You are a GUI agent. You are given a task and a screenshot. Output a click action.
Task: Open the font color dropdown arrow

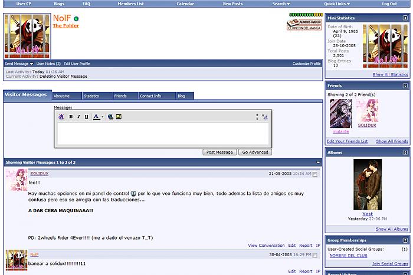tap(103, 117)
